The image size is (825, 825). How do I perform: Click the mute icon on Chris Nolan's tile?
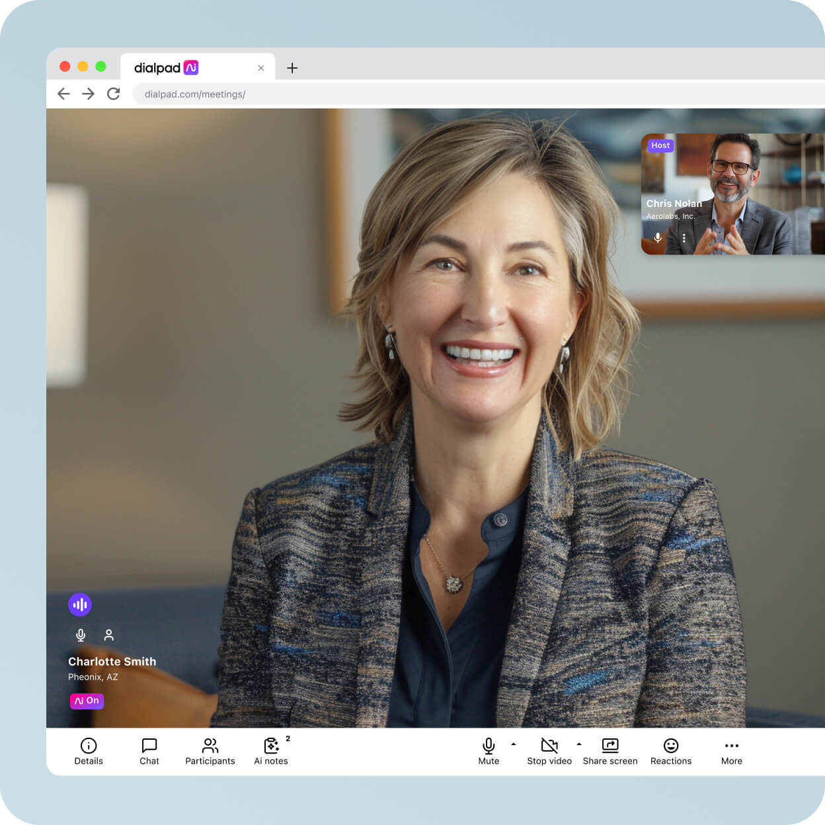(657, 237)
